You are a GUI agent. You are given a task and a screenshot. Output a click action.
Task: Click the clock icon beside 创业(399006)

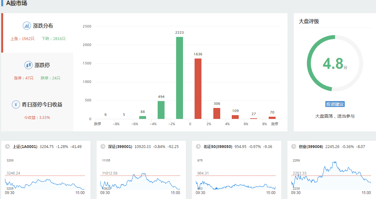coord(293,146)
